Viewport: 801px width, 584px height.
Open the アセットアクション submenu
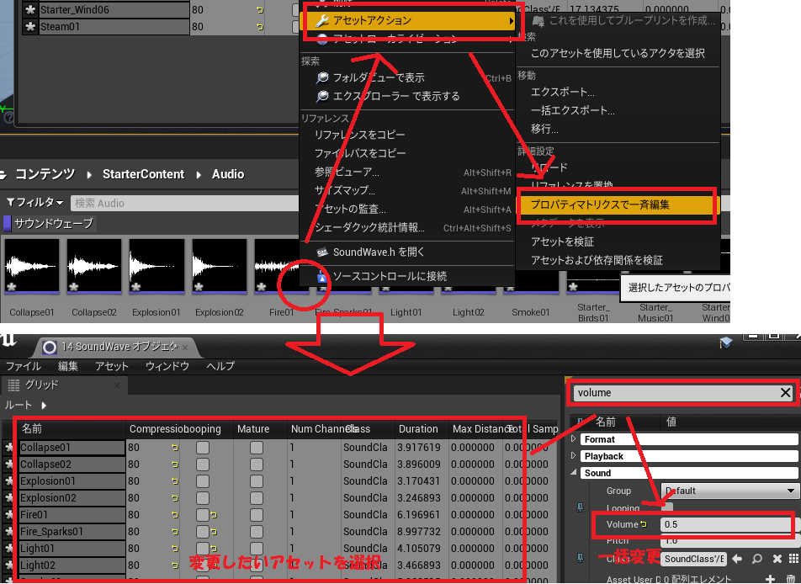(409, 20)
